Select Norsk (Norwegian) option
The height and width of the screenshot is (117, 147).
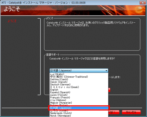(79, 116)
